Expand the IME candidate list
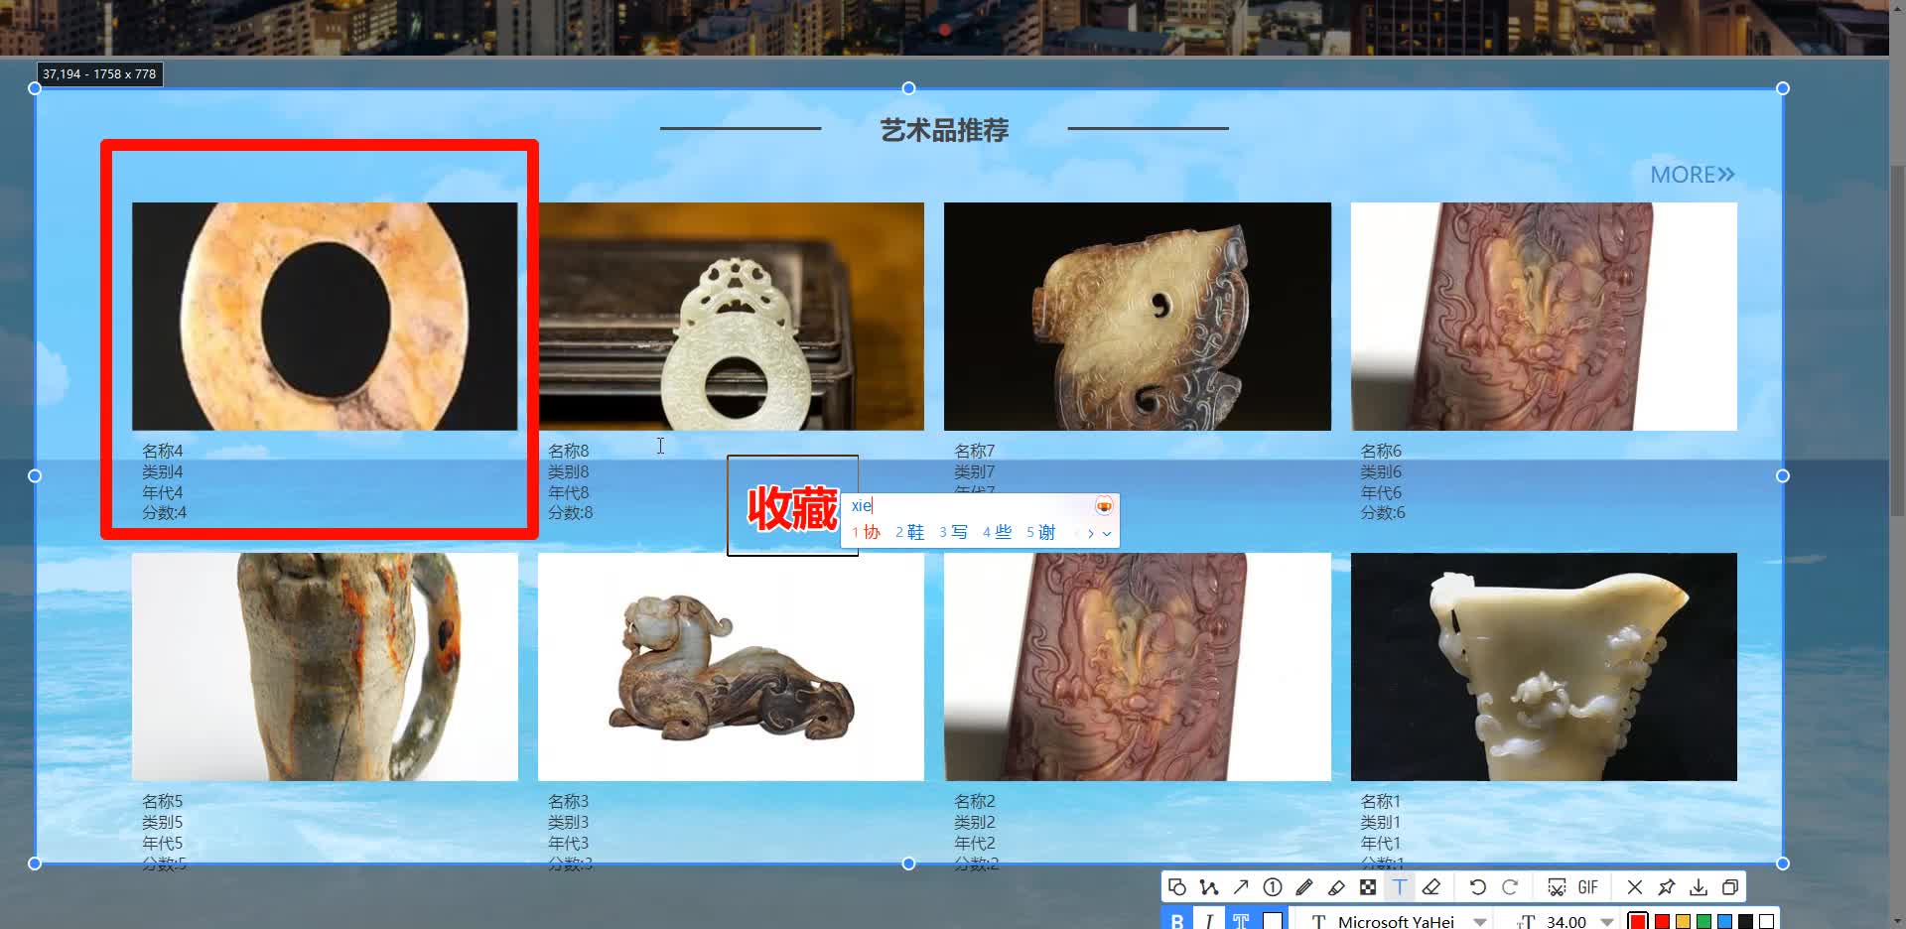1906x929 pixels. point(1107,533)
